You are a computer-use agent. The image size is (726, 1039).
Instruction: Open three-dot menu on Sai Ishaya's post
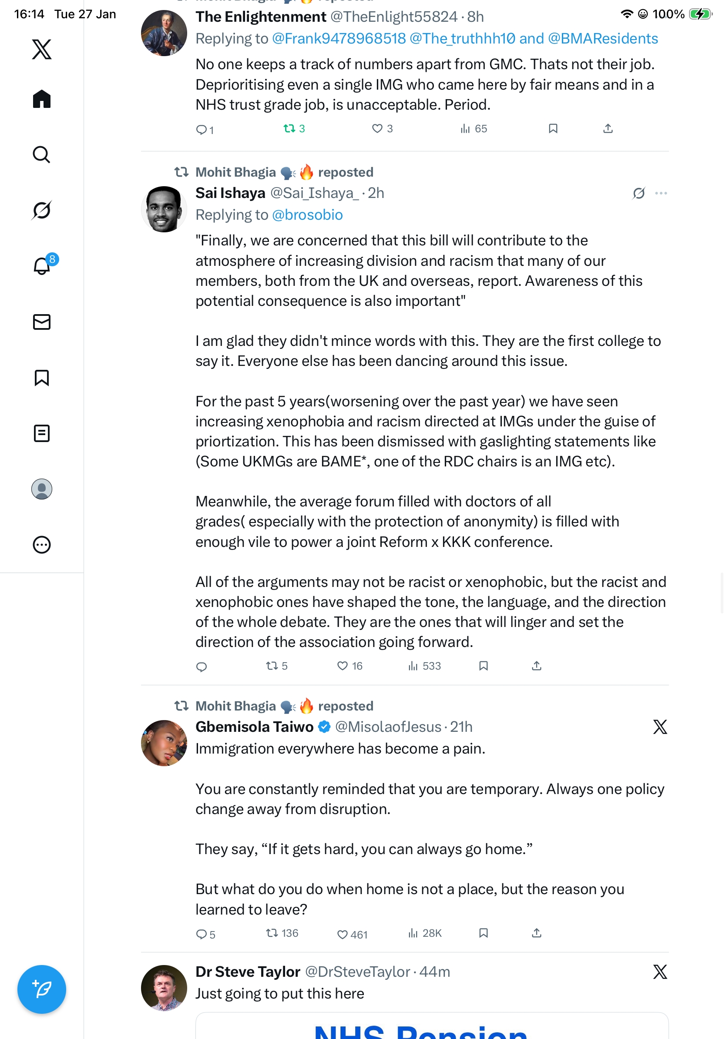click(661, 193)
